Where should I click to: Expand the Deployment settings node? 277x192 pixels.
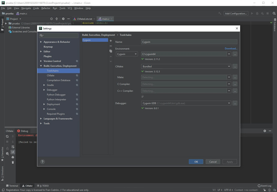point(44,104)
